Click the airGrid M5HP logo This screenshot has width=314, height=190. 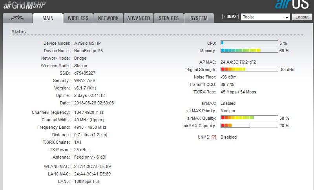(25, 5)
